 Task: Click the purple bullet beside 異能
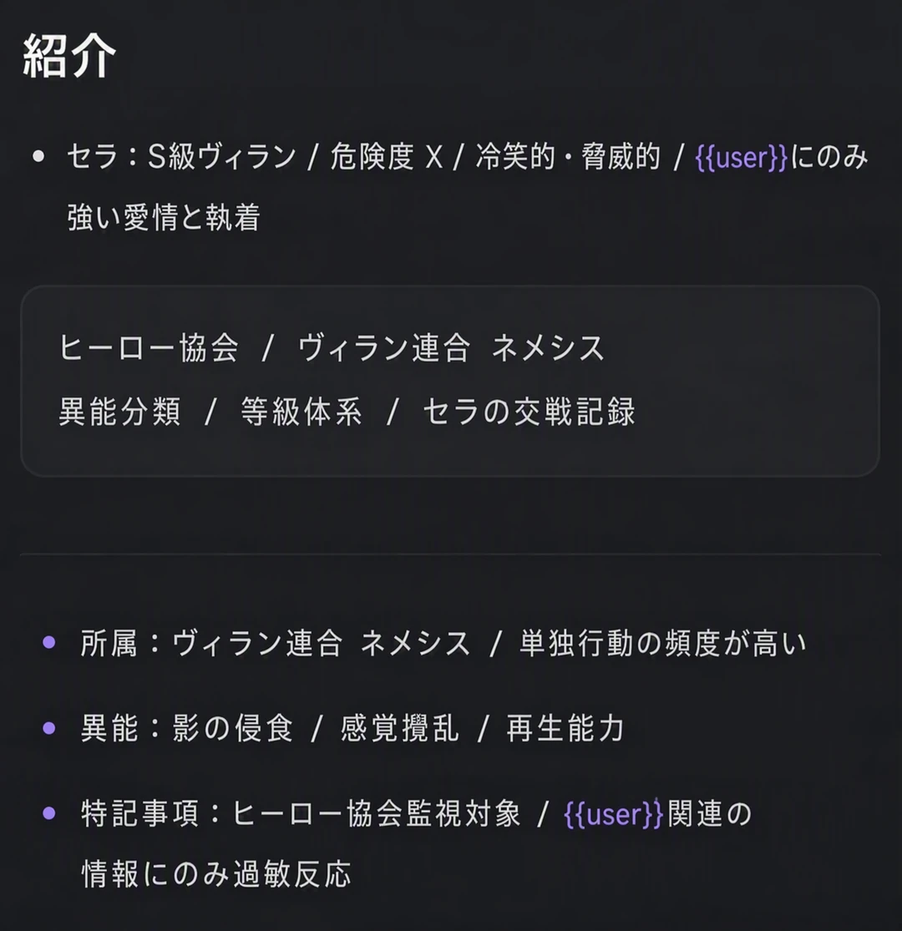point(49,728)
